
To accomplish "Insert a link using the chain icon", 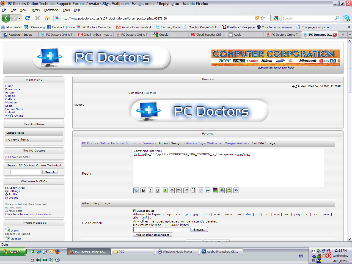I will click(136, 190).
